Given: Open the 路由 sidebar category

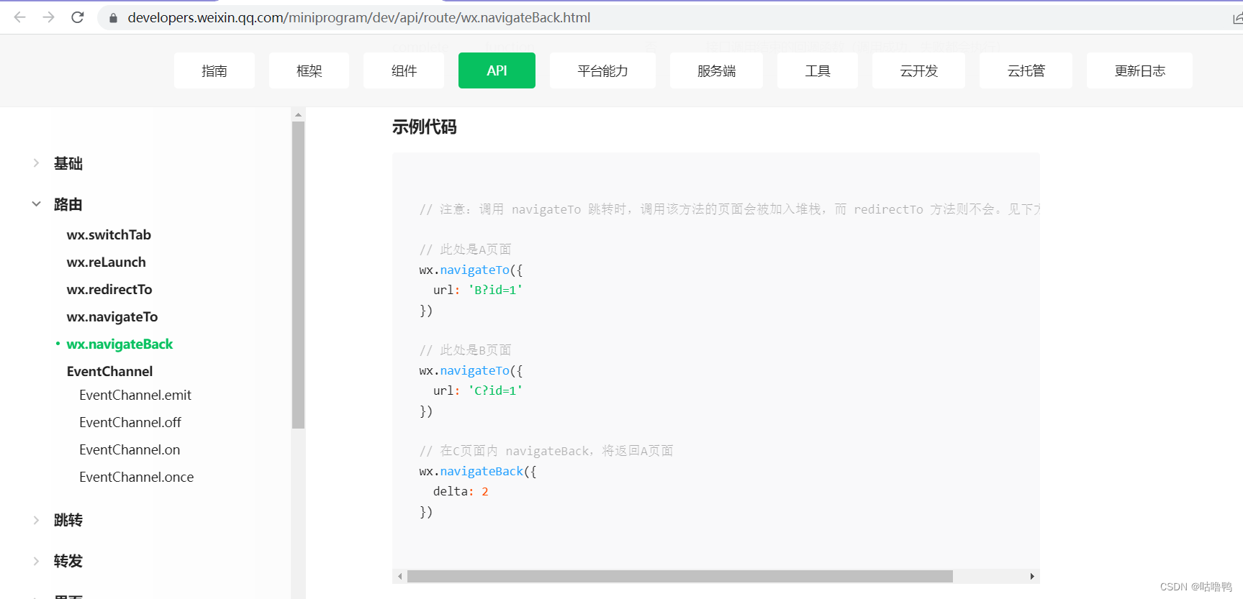Looking at the screenshot, I should tap(68, 204).
